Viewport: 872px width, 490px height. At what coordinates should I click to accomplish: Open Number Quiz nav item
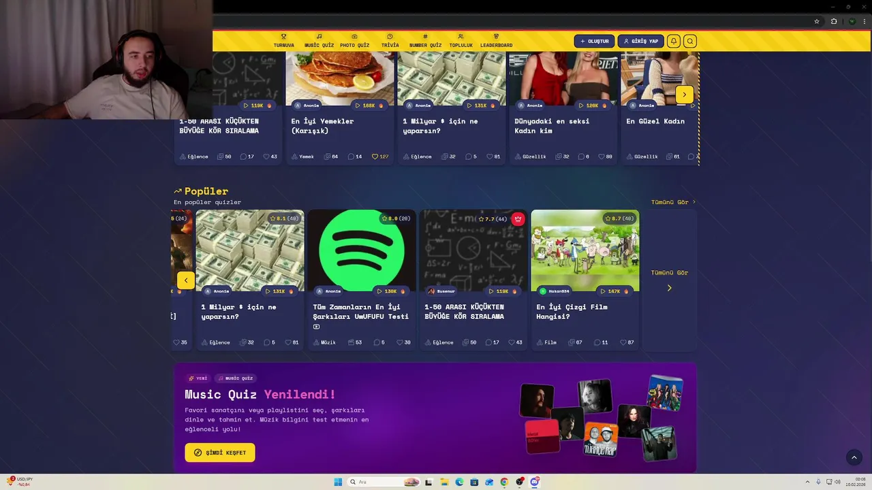[x=425, y=41]
